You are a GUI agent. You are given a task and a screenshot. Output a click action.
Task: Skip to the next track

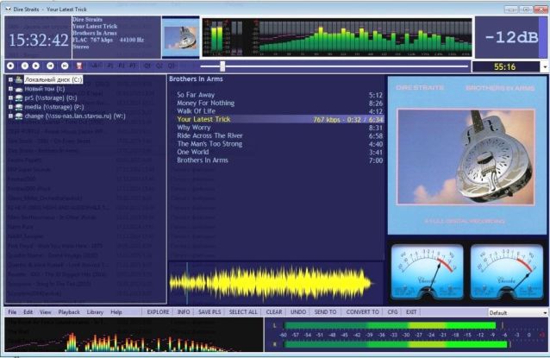point(65,66)
